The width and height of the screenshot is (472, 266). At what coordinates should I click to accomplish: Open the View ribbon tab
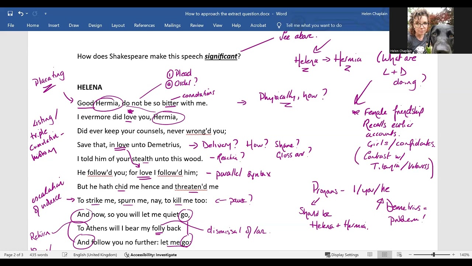point(218,25)
